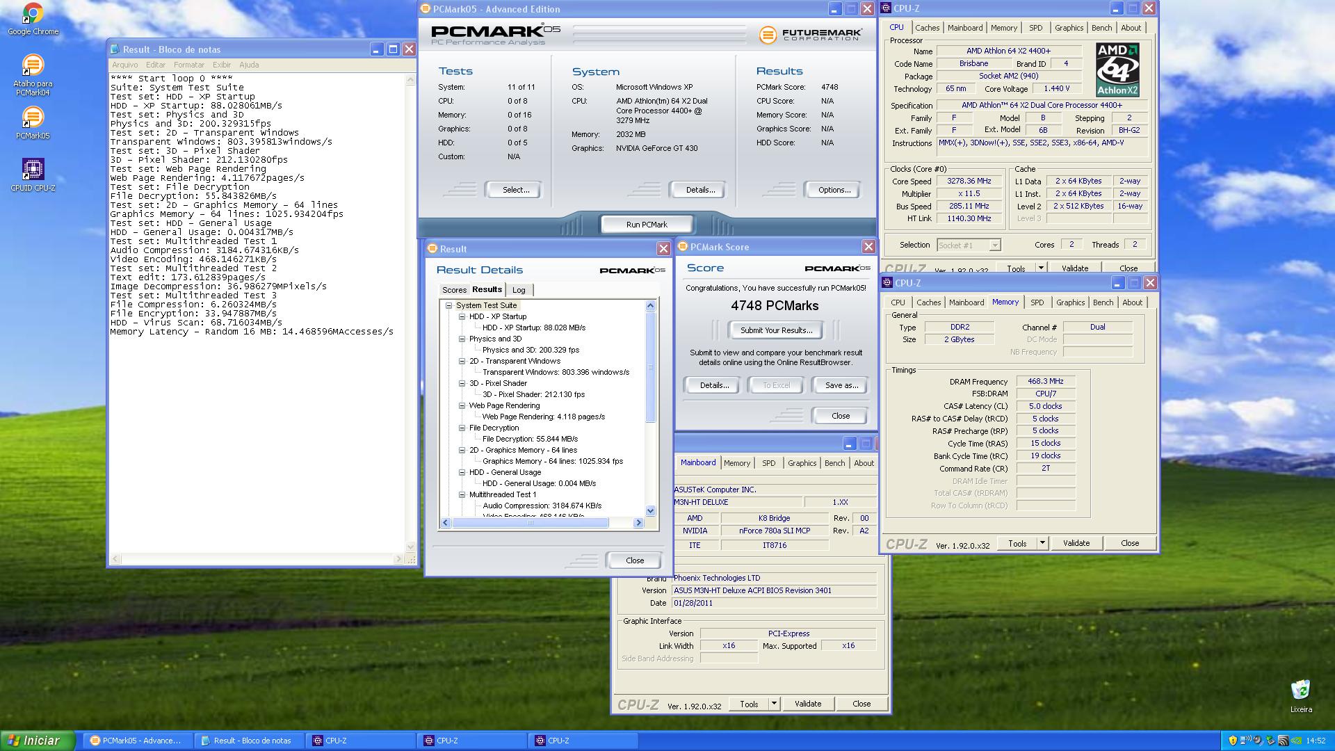Image resolution: width=1335 pixels, height=751 pixels.
Task: Click the Submit Your Results... button
Action: coord(776,330)
